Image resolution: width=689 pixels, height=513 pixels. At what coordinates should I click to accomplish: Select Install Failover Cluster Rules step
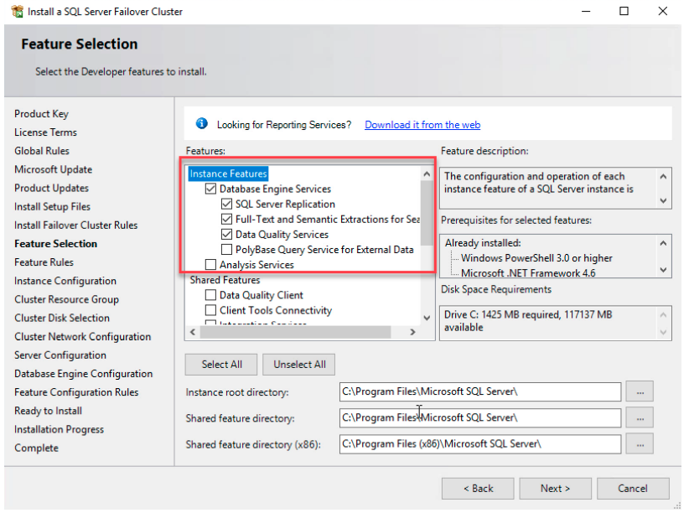click(76, 225)
